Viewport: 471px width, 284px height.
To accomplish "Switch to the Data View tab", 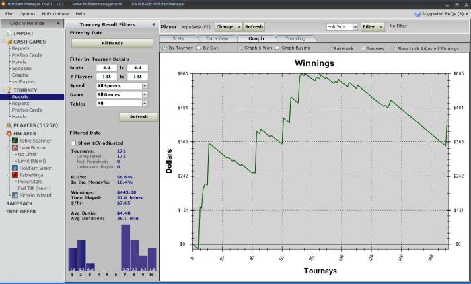I will [217, 39].
